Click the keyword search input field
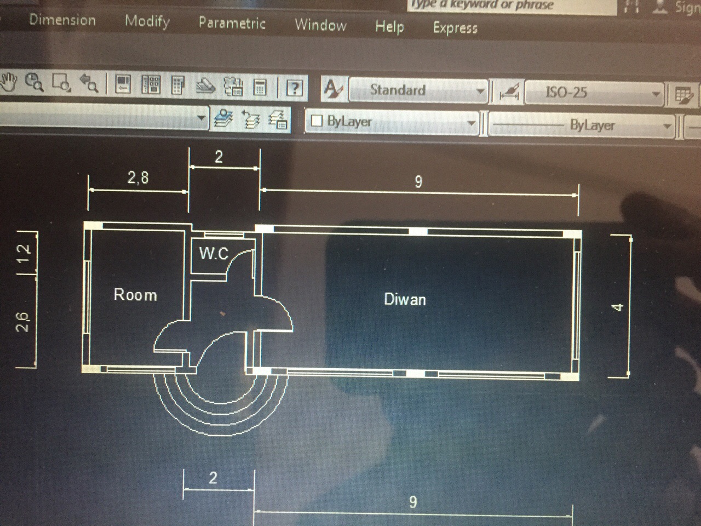 coord(512,5)
